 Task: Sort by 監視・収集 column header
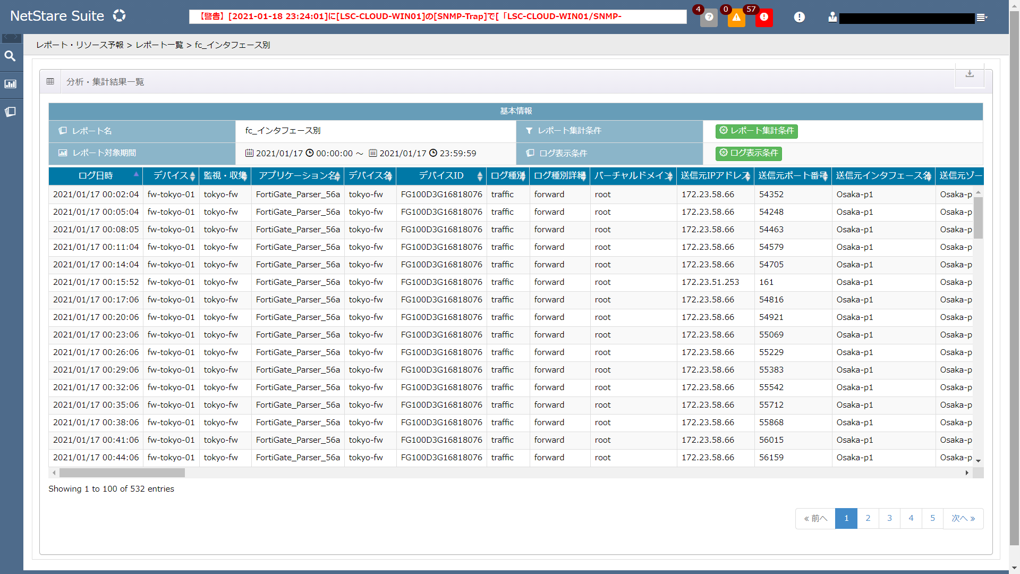(x=225, y=176)
